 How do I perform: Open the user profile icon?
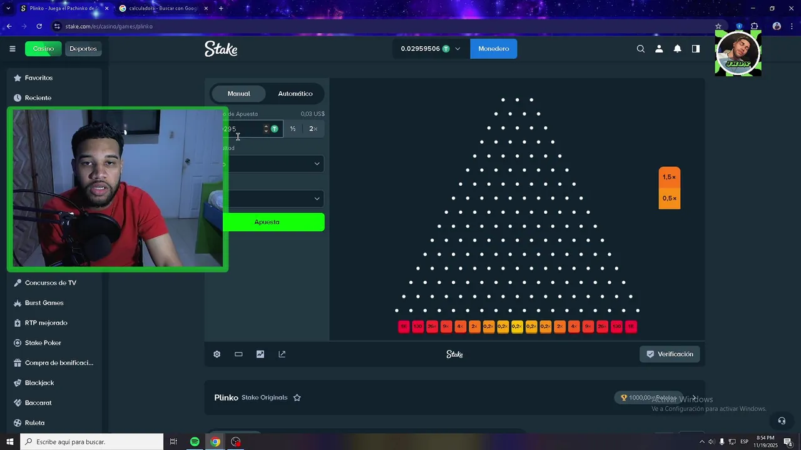[659, 49]
